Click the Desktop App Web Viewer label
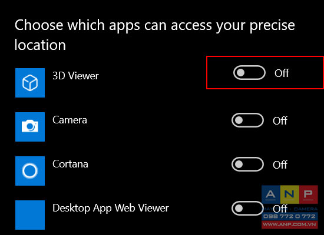 pyautogui.click(x=111, y=208)
